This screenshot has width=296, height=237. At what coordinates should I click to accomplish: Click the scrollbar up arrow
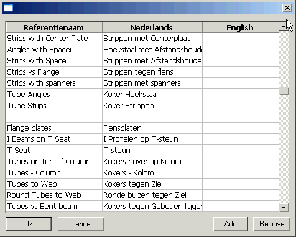[x=284, y=27]
